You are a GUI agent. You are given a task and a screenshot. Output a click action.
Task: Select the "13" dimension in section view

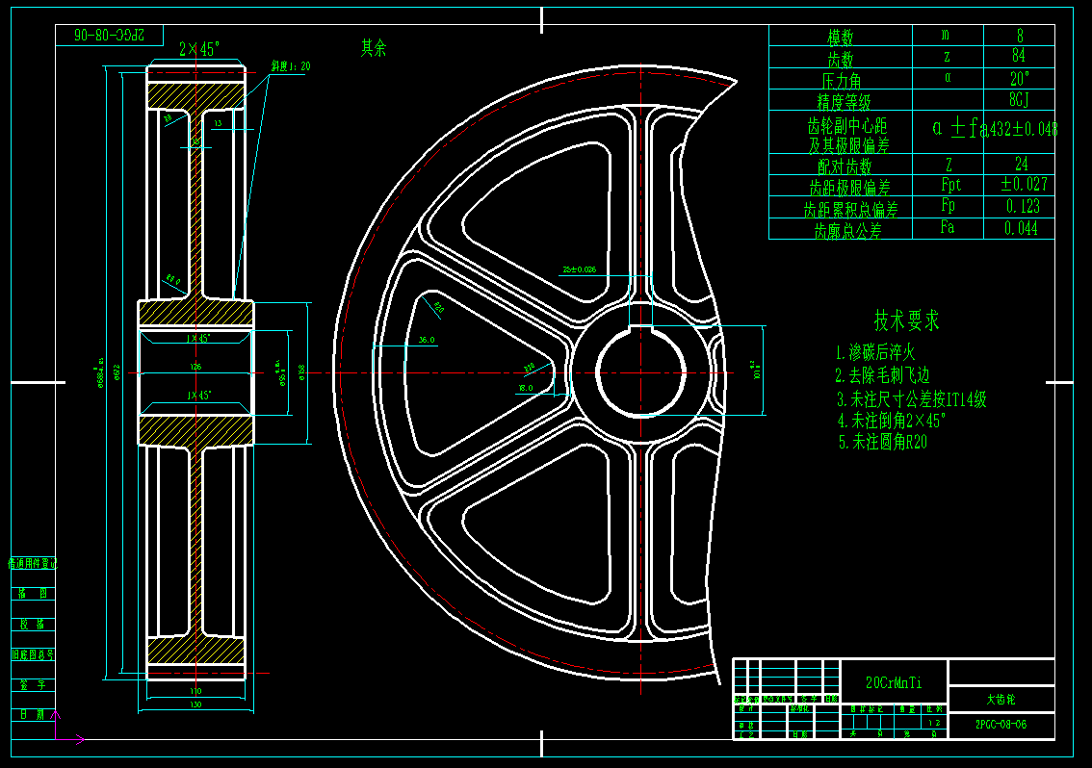[218, 123]
